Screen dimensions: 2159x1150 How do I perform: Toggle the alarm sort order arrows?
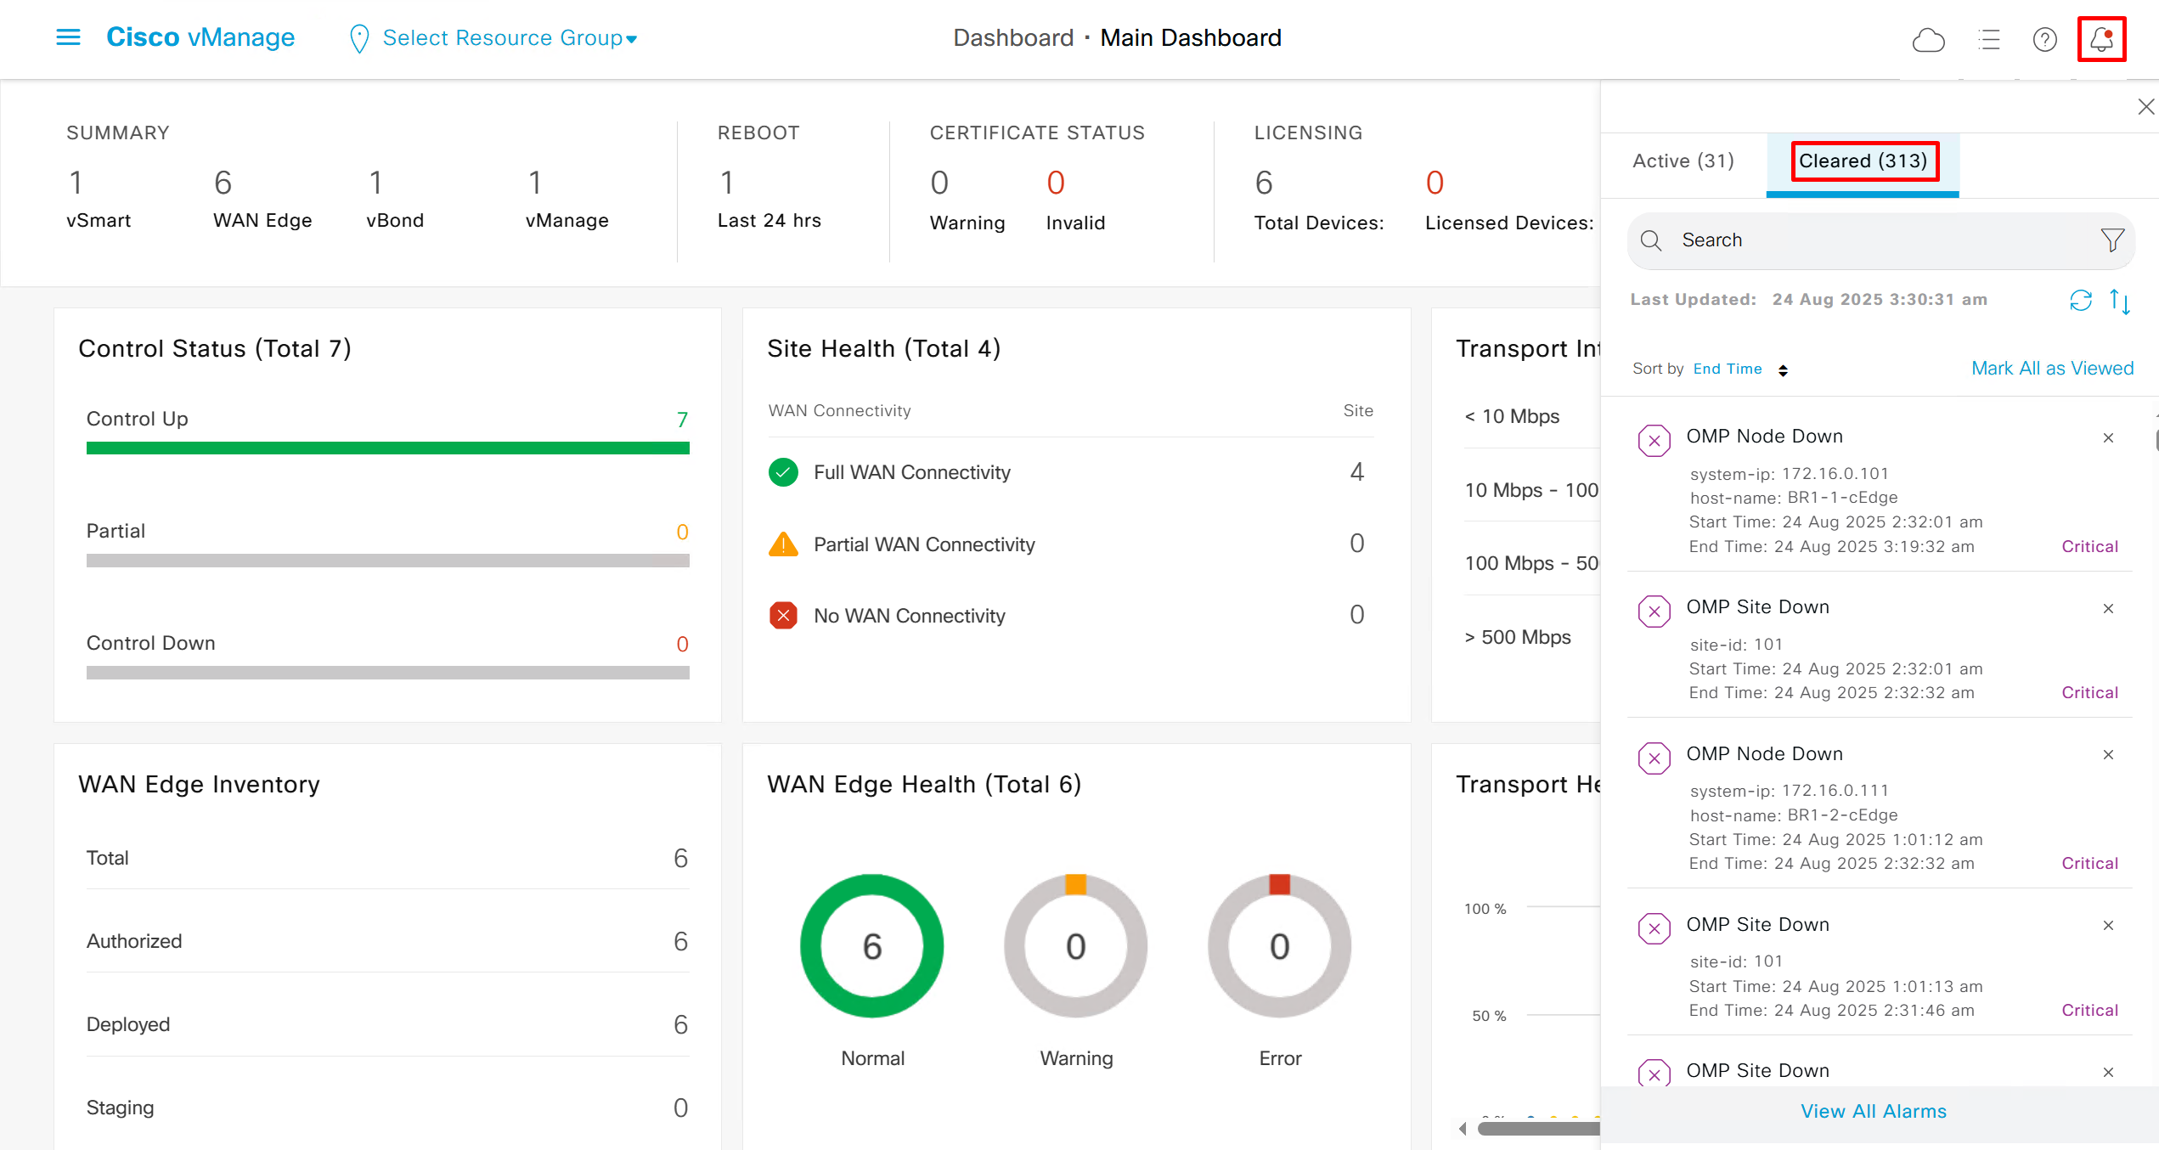pyautogui.click(x=2120, y=301)
